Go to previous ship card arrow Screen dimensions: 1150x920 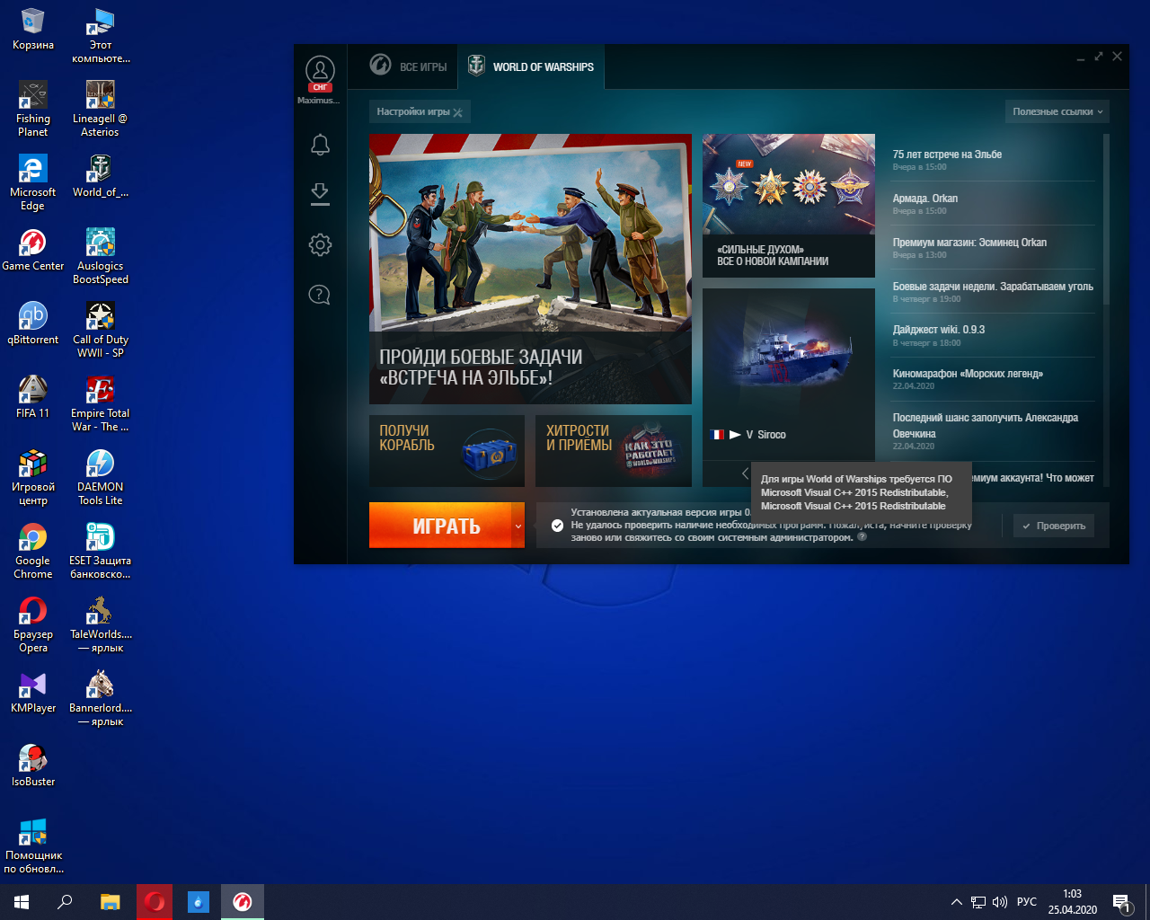click(745, 473)
